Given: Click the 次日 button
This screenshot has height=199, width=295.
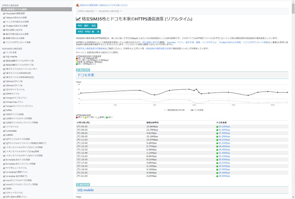Looking at the screenshot, I should pos(94,25).
